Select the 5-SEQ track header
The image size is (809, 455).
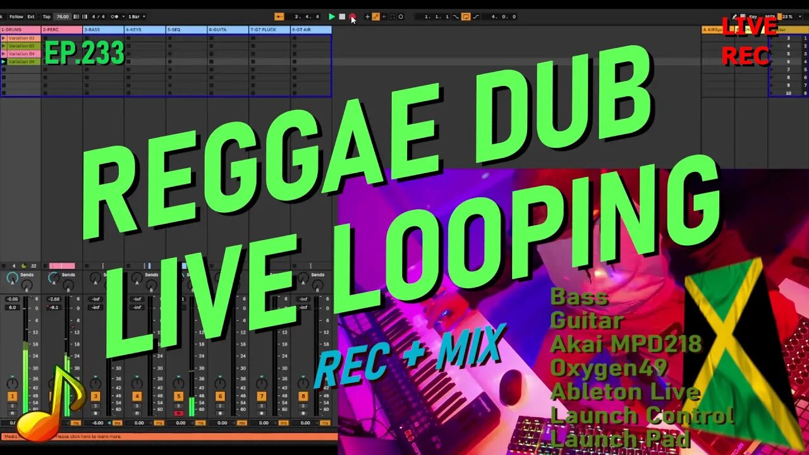[187, 30]
